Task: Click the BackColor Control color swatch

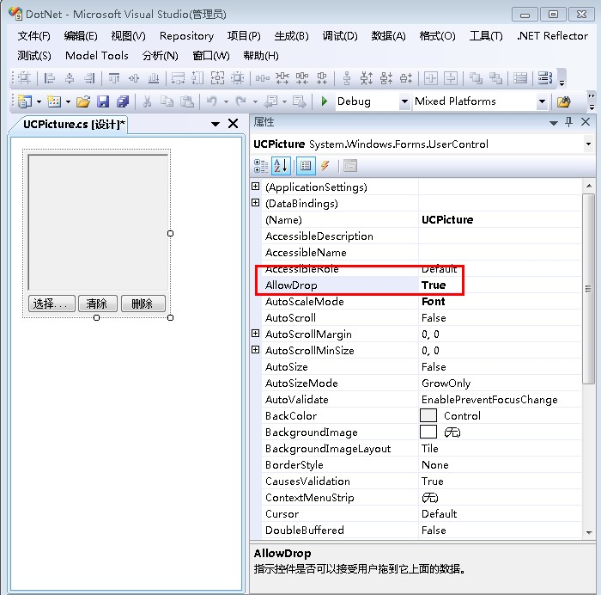Action: click(428, 415)
